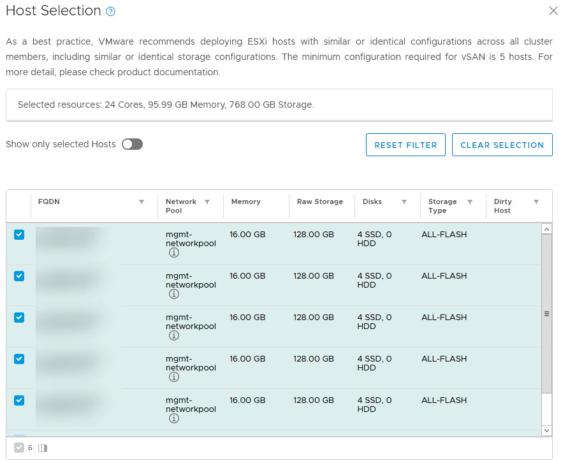Click info icon under second host's network pool
Image resolution: width=563 pixels, height=461 pixels.
(x=173, y=295)
